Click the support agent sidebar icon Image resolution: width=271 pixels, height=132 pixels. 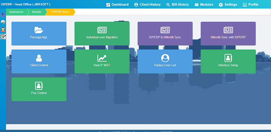3,29
